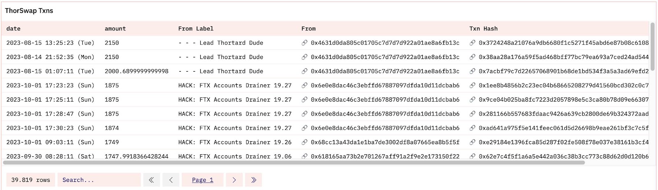Image resolution: width=658 pixels, height=190 pixels.
Task: Click the vertical scrollbar on table right
Action: click(653, 46)
